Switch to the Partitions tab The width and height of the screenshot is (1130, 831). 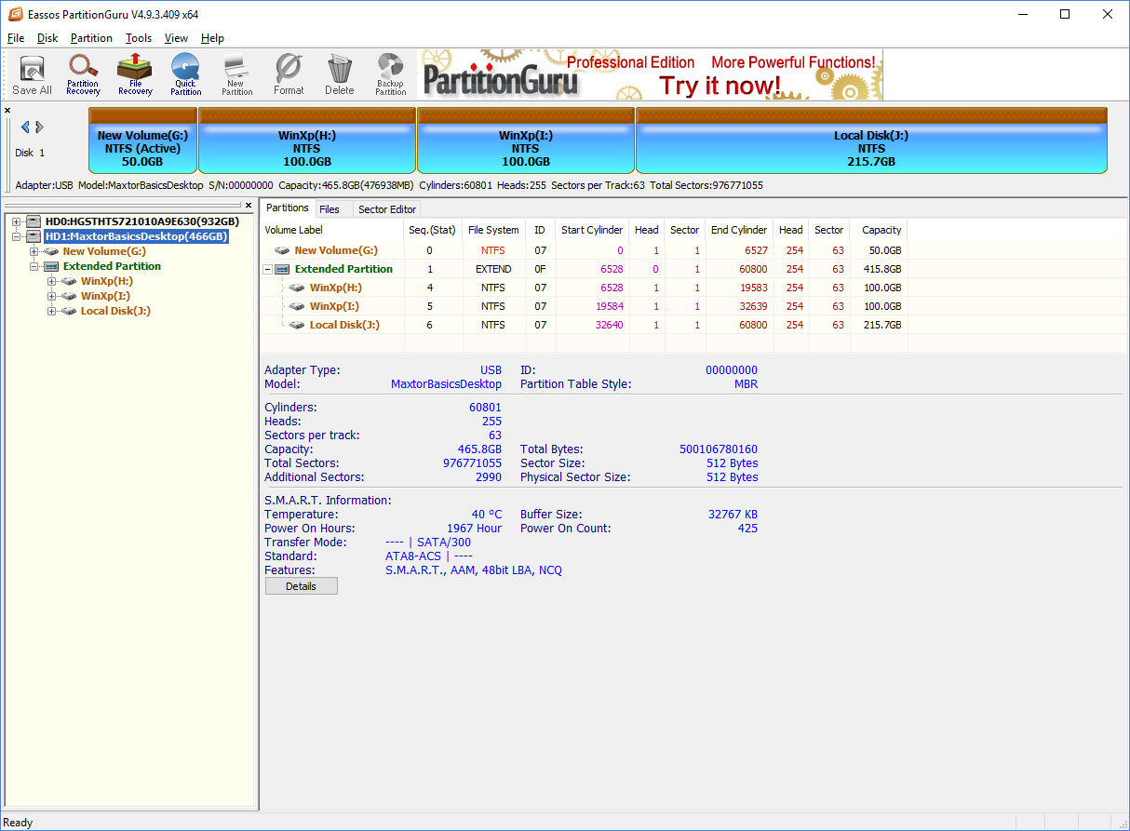288,208
